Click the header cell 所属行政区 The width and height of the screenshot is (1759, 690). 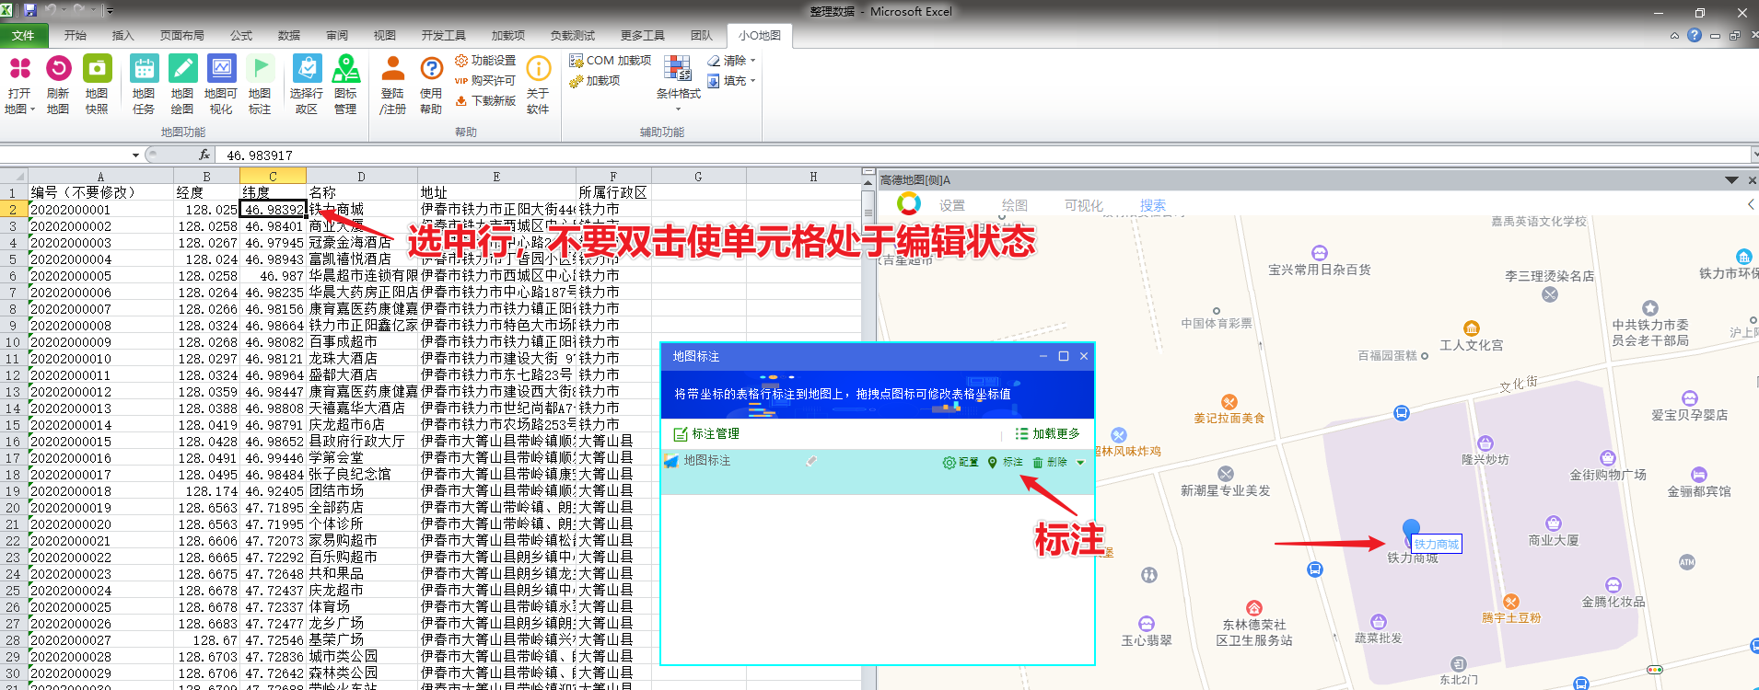[x=613, y=192]
